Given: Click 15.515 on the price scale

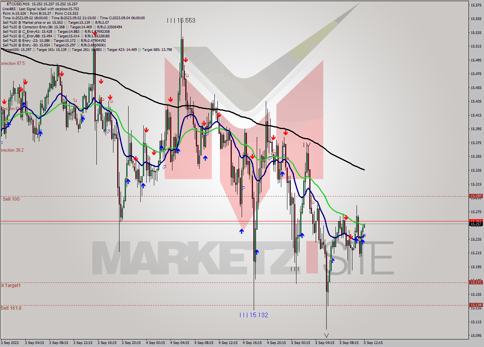Looking at the screenshot, I should 476,46.
